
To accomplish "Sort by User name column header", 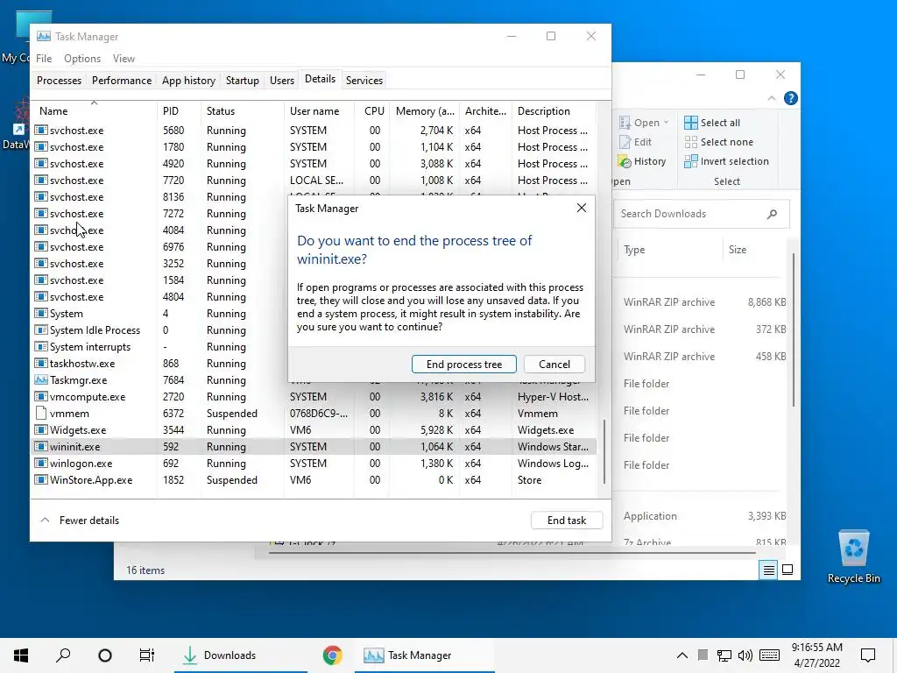I will click(x=319, y=111).
